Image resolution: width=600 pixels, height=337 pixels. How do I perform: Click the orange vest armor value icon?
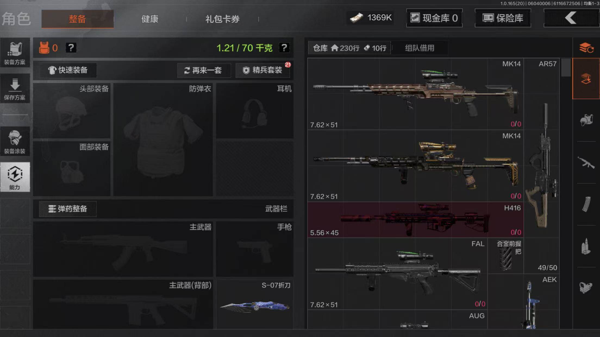point(44,48)
